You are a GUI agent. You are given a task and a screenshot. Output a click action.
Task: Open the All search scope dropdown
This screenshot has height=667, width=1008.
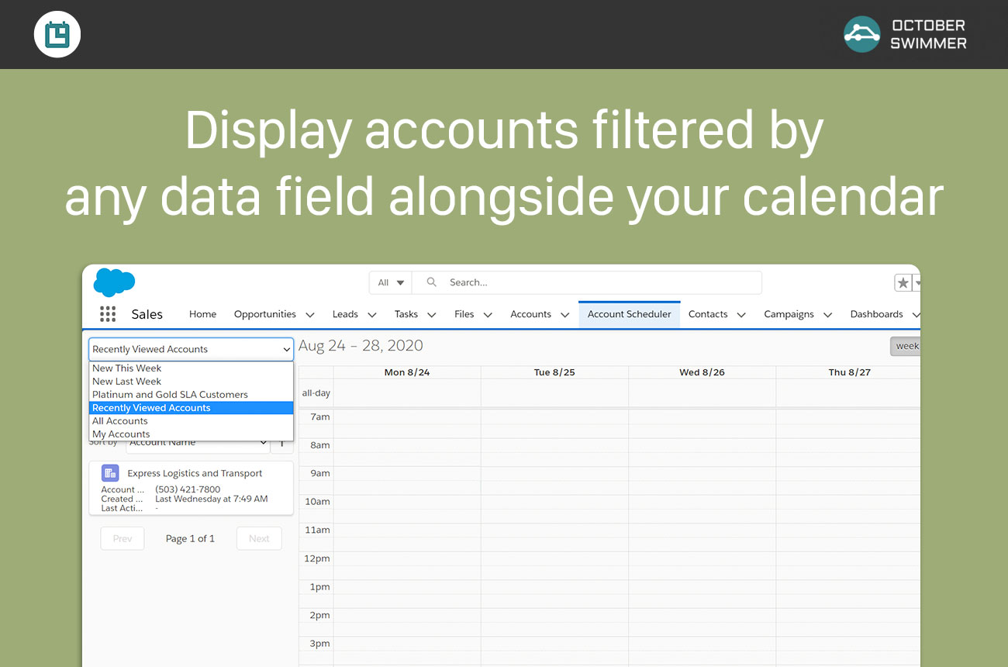click(x=391, y=282)
